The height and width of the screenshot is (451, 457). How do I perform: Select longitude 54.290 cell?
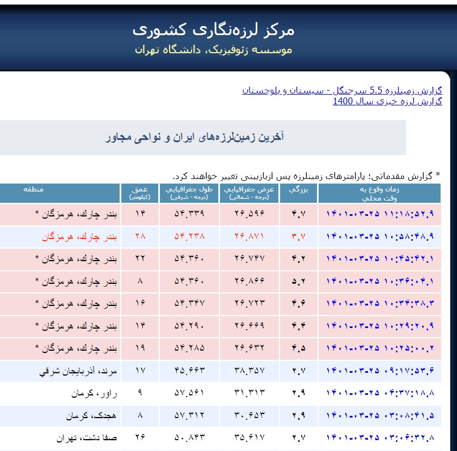pos(189,326)
